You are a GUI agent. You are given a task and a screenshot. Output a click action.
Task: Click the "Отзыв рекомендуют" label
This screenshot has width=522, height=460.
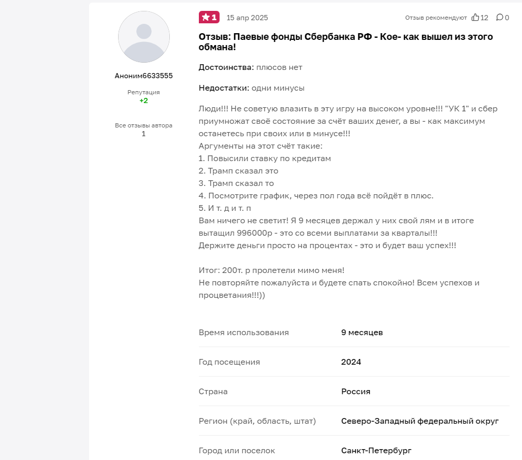(x=436, y=18)
